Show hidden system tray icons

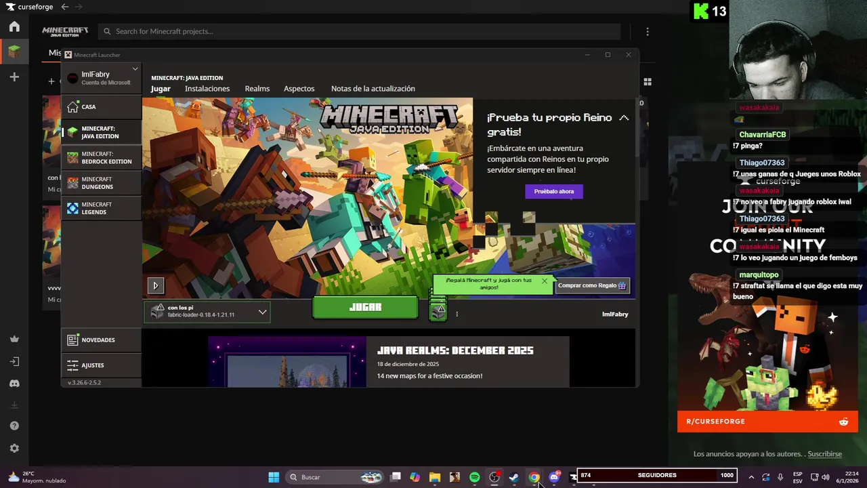[750, 477]
